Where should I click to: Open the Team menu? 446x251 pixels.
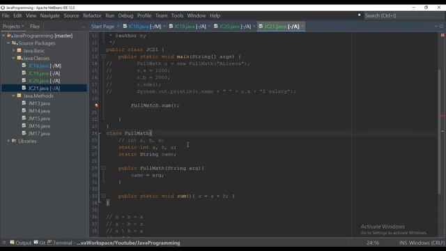[161, 15]
